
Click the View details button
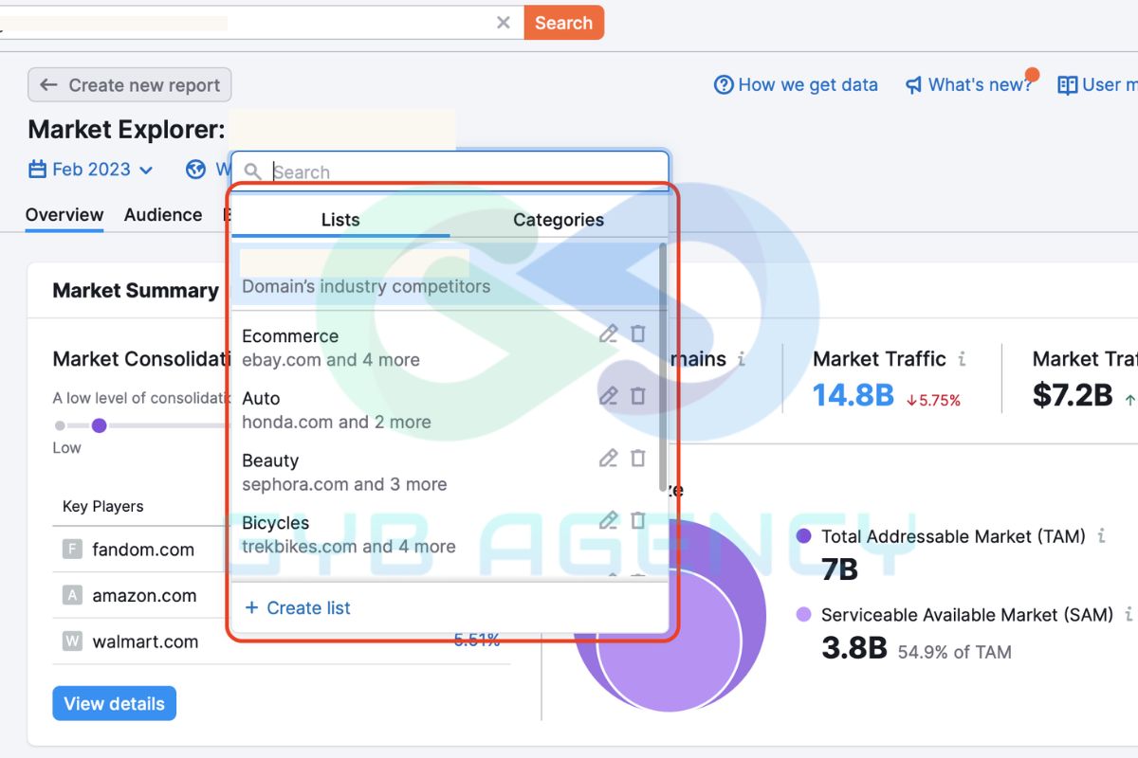pos(115,704)
